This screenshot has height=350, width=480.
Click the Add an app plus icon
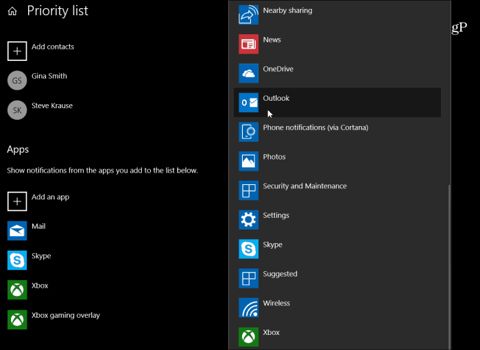(17, 201)
